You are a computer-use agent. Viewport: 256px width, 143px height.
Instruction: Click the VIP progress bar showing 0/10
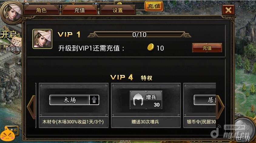[139, 35]
